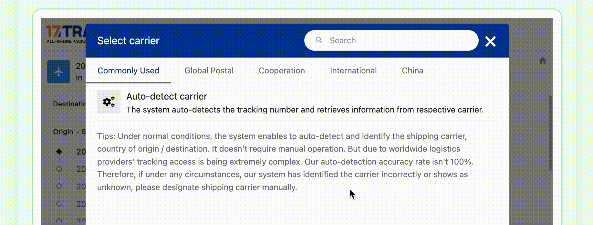Click the Destination label
This screenshot has width=593, height=225.
(x=69, y=104)
